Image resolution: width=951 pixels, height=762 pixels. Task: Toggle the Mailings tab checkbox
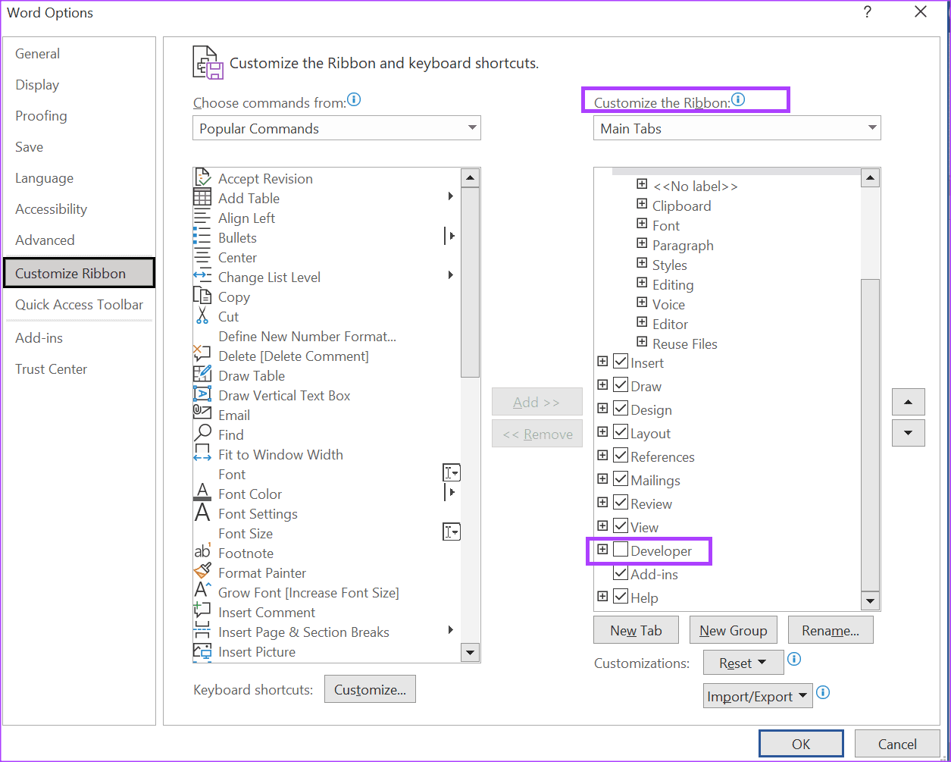(621, 479)
